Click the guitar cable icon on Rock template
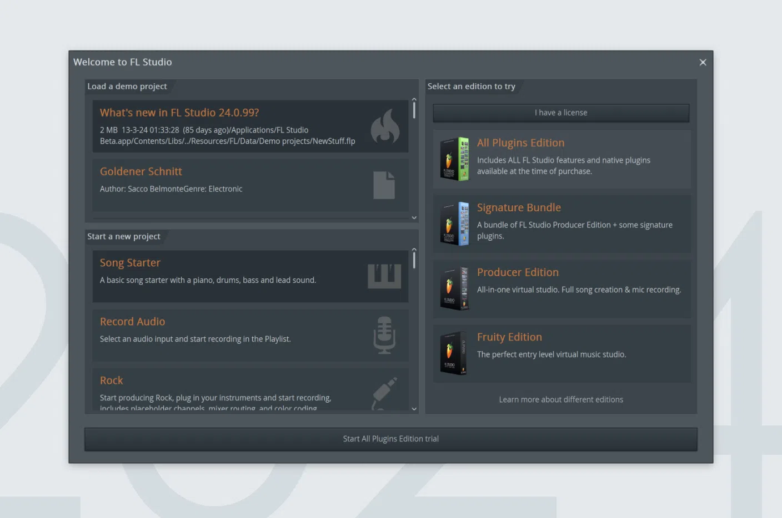The height and width of the screenshot is (518, 782). coord(384,393)
